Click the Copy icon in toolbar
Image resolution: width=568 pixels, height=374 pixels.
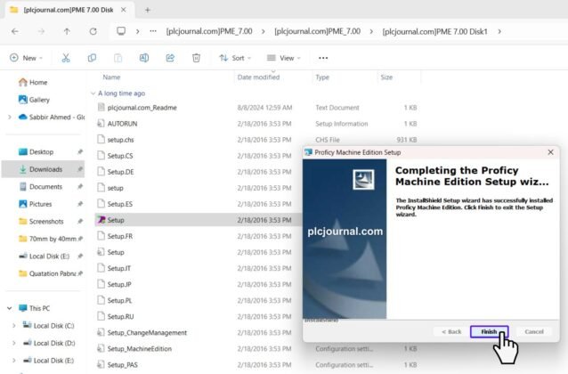click(x=92, y=58)
